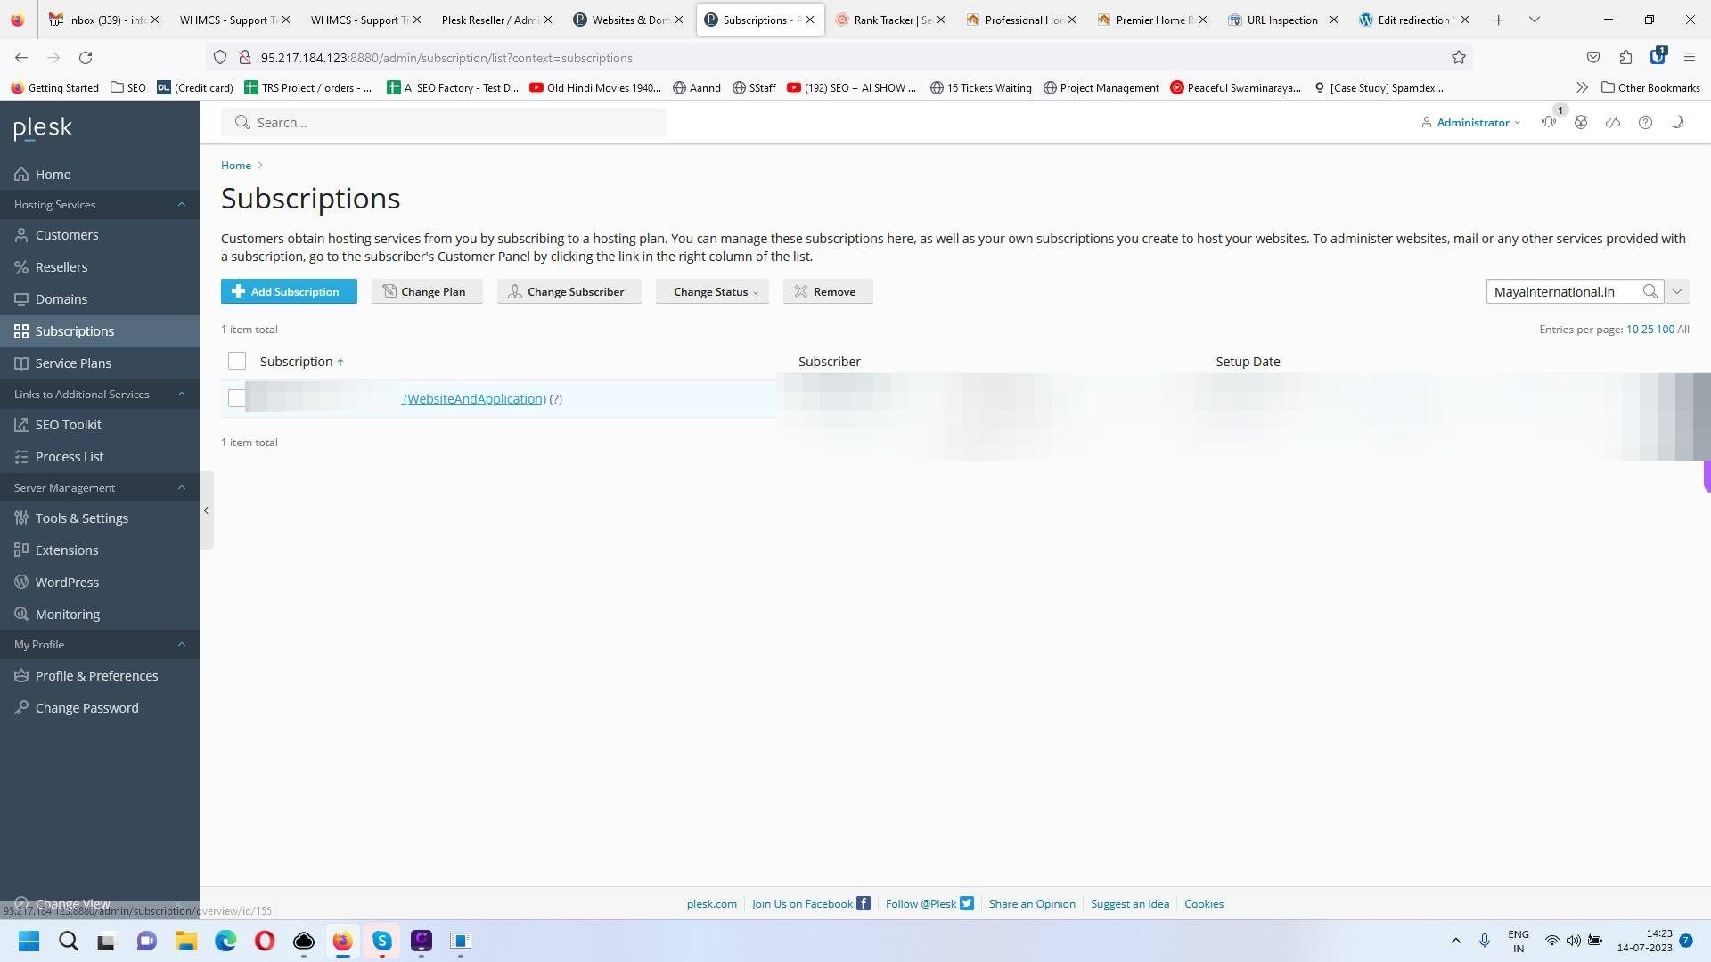Collapse the sidebar with left arrow handle
1711x962 pixels.
pyautogui.click(x=206, y=510)
